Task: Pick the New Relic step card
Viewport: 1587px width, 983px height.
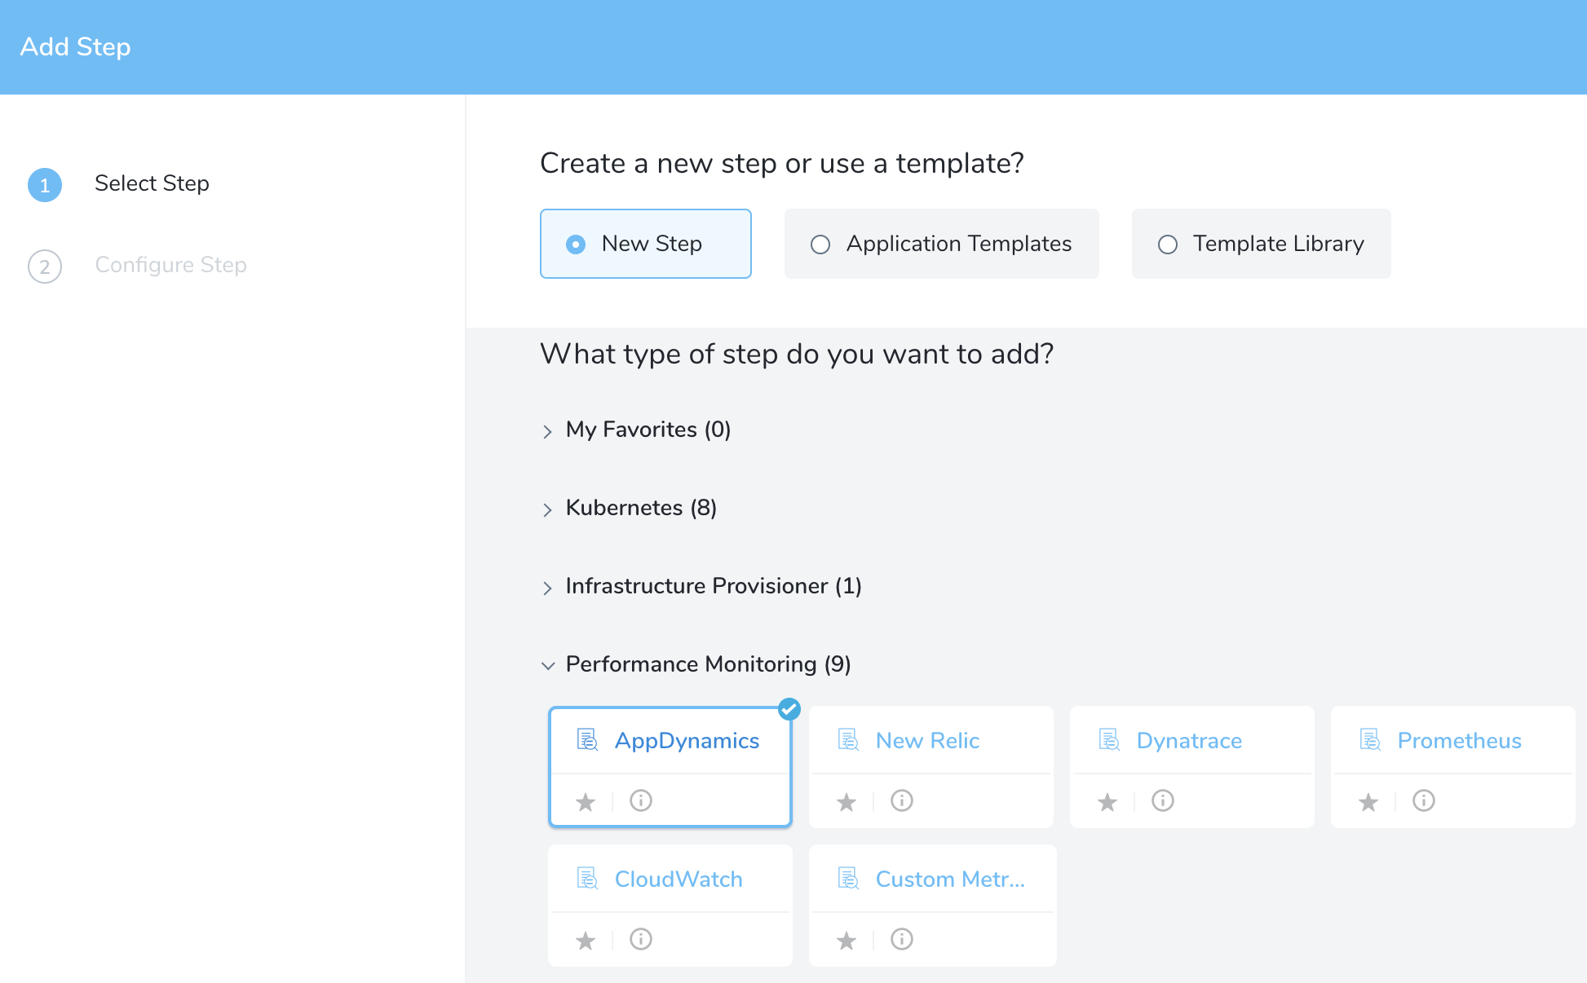Action: click(x=931, y=741)
